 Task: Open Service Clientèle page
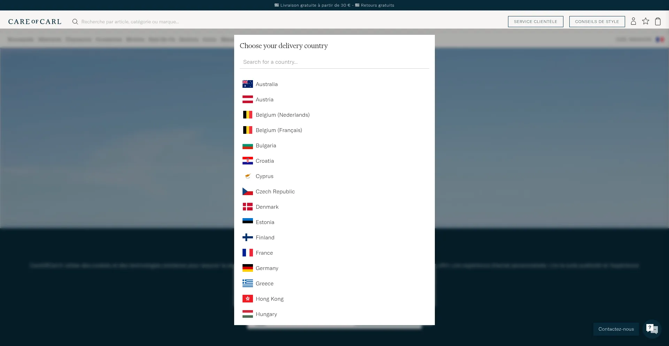tap(535, 22)
